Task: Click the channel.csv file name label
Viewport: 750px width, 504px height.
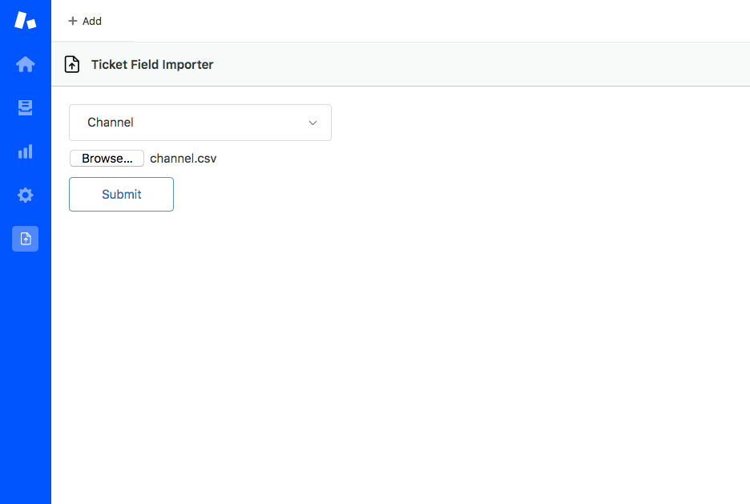Action: (183, 159)
